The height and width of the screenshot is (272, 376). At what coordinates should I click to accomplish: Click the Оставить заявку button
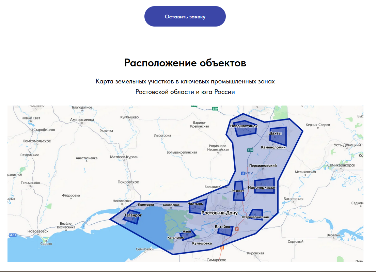185,16
